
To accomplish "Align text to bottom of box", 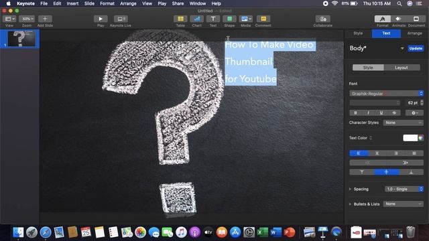I will coord(411,172).
